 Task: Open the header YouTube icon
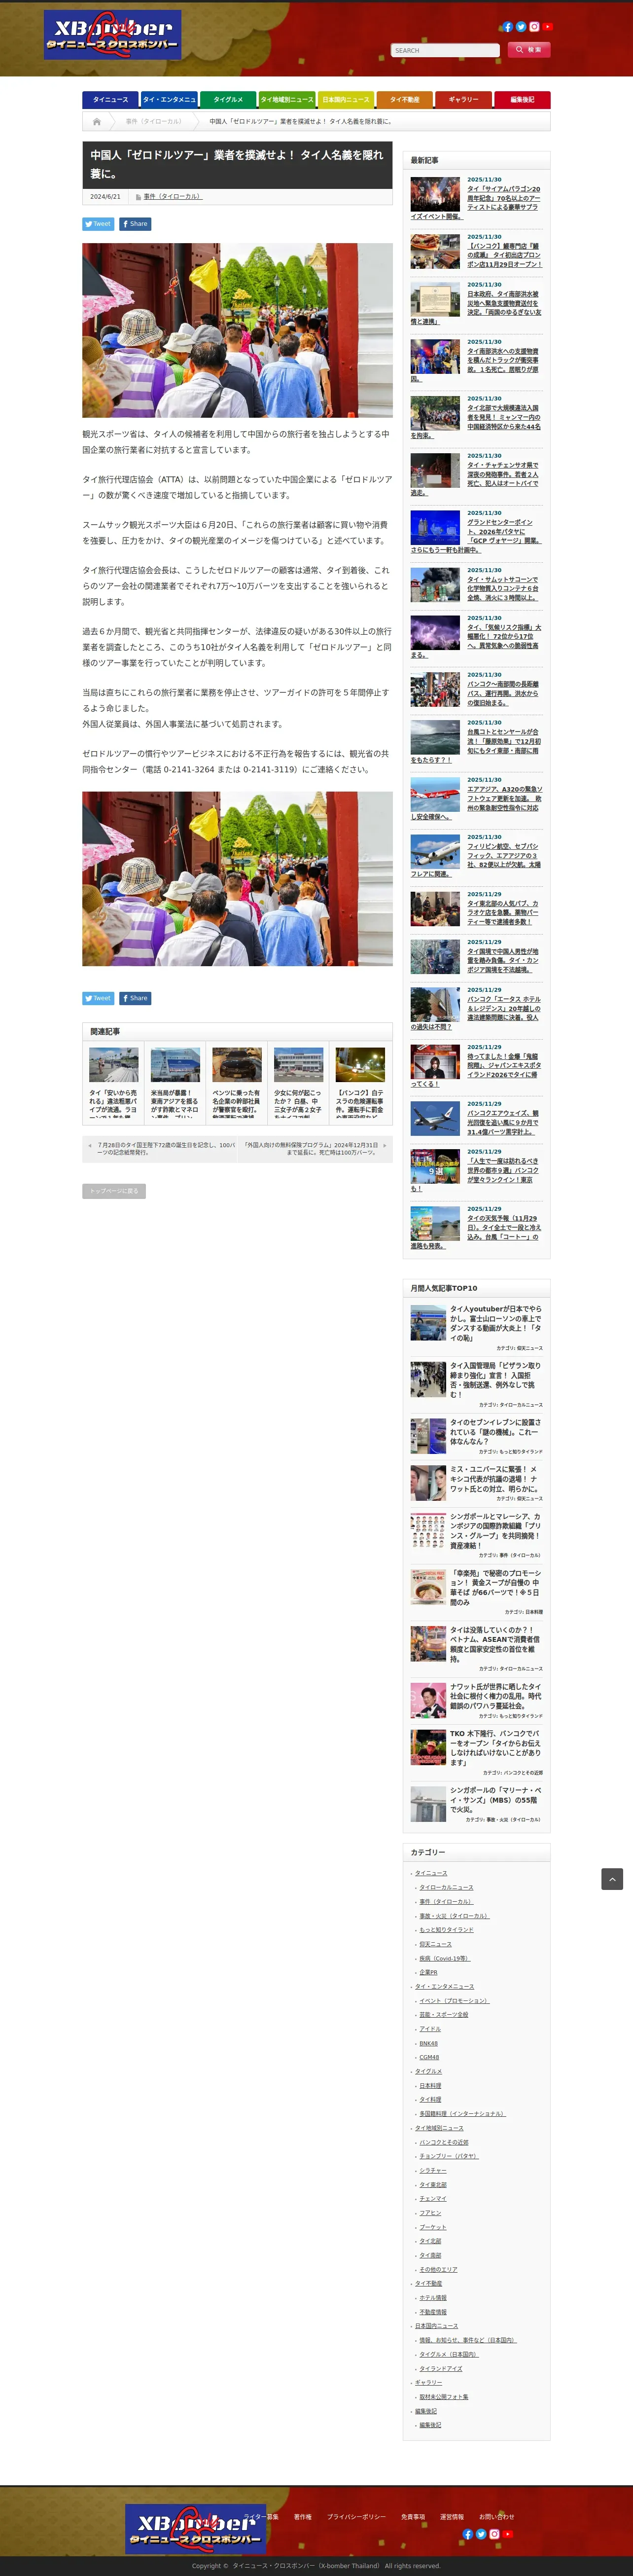[548, 27]
